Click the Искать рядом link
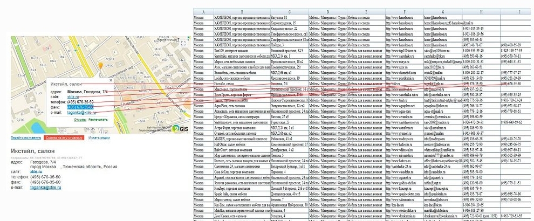This screenshot has height=221, width=534. click(x=98, y=138)
